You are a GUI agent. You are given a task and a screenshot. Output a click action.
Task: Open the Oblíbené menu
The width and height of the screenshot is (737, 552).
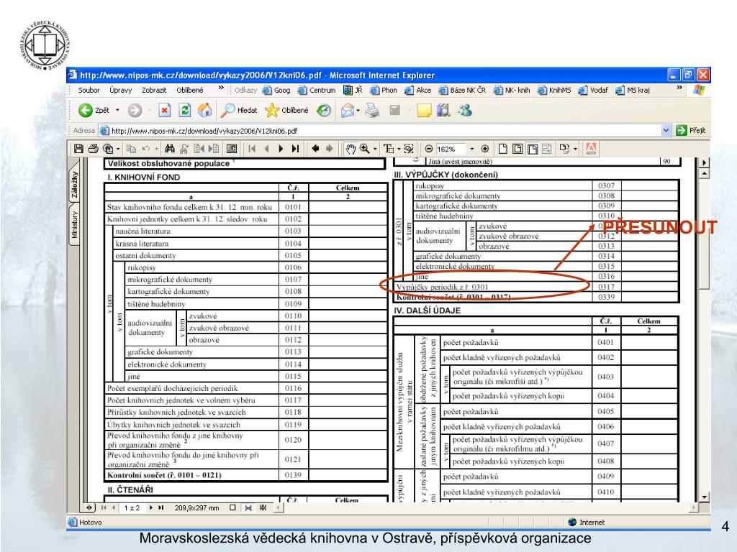[190, 90]
